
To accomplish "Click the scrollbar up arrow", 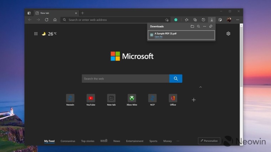I will (241, 25).
